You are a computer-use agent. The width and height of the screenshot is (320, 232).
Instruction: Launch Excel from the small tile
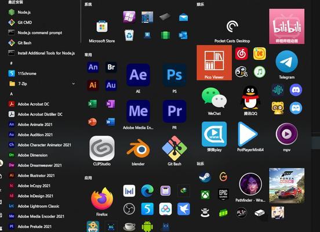point(92,104)
